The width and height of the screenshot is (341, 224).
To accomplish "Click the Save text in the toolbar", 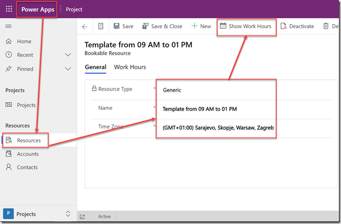I will [x=128, y=26].
